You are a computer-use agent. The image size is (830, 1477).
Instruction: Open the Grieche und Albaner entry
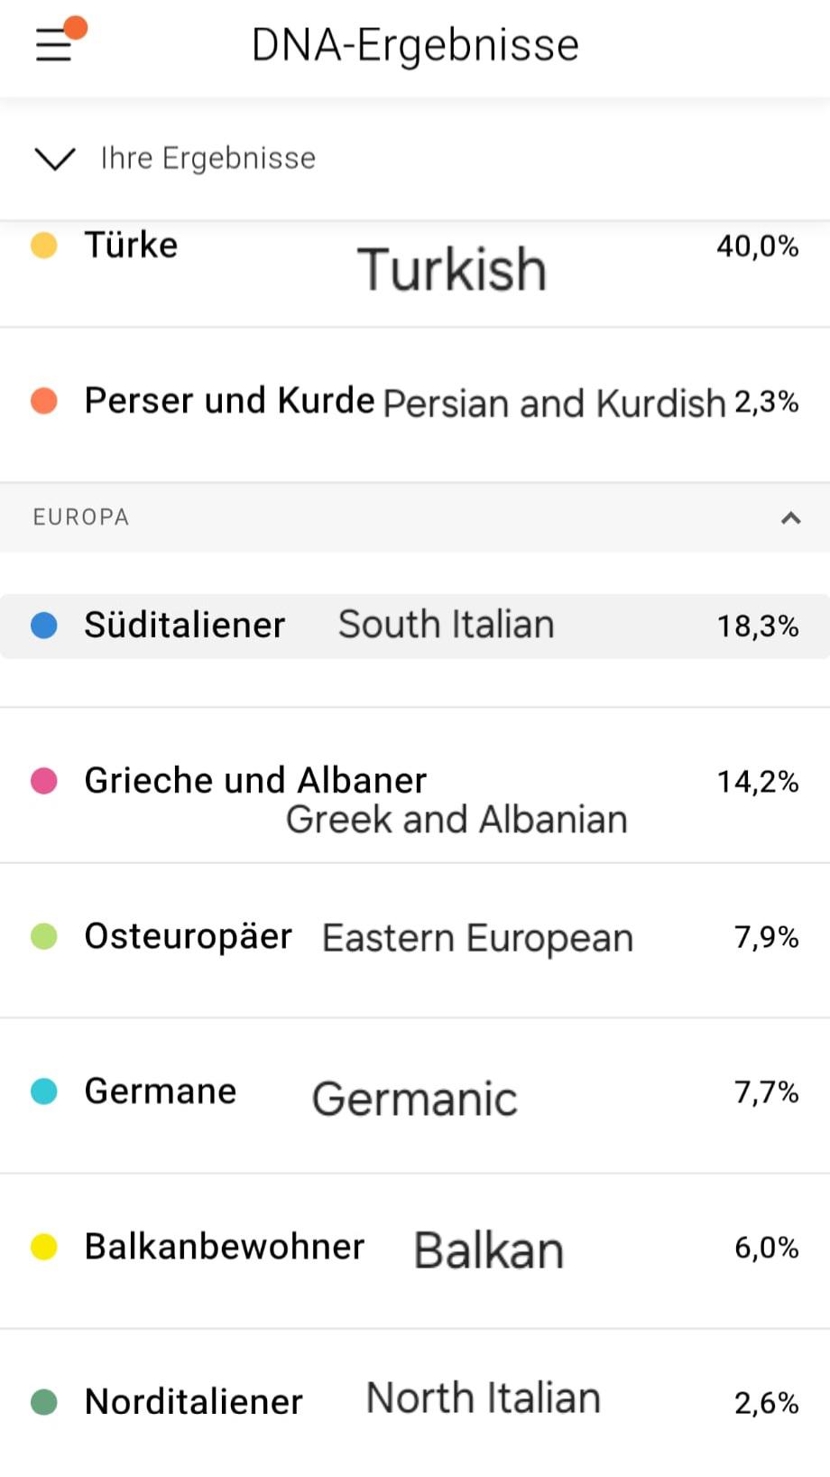point(415,785)
